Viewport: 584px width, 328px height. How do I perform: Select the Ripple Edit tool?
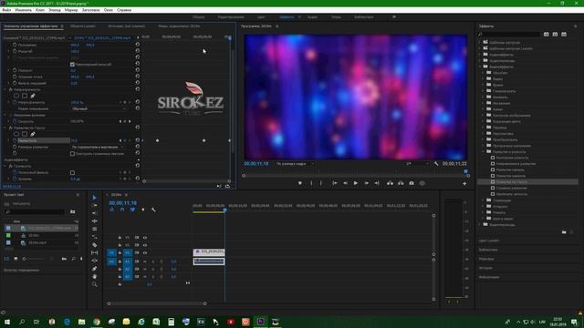(95, 213)
